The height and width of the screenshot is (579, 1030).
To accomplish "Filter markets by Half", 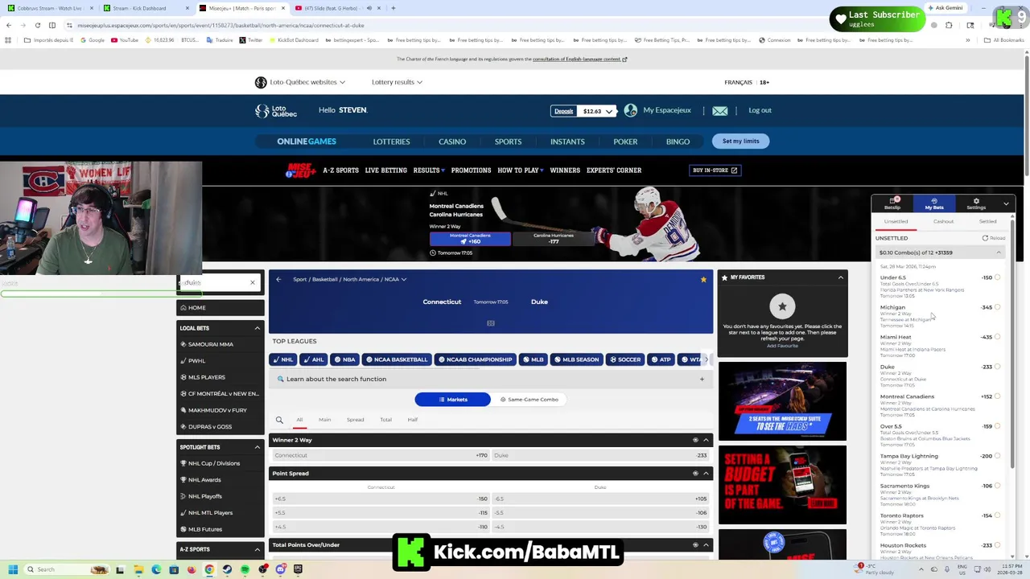I will tap(412, 420).
